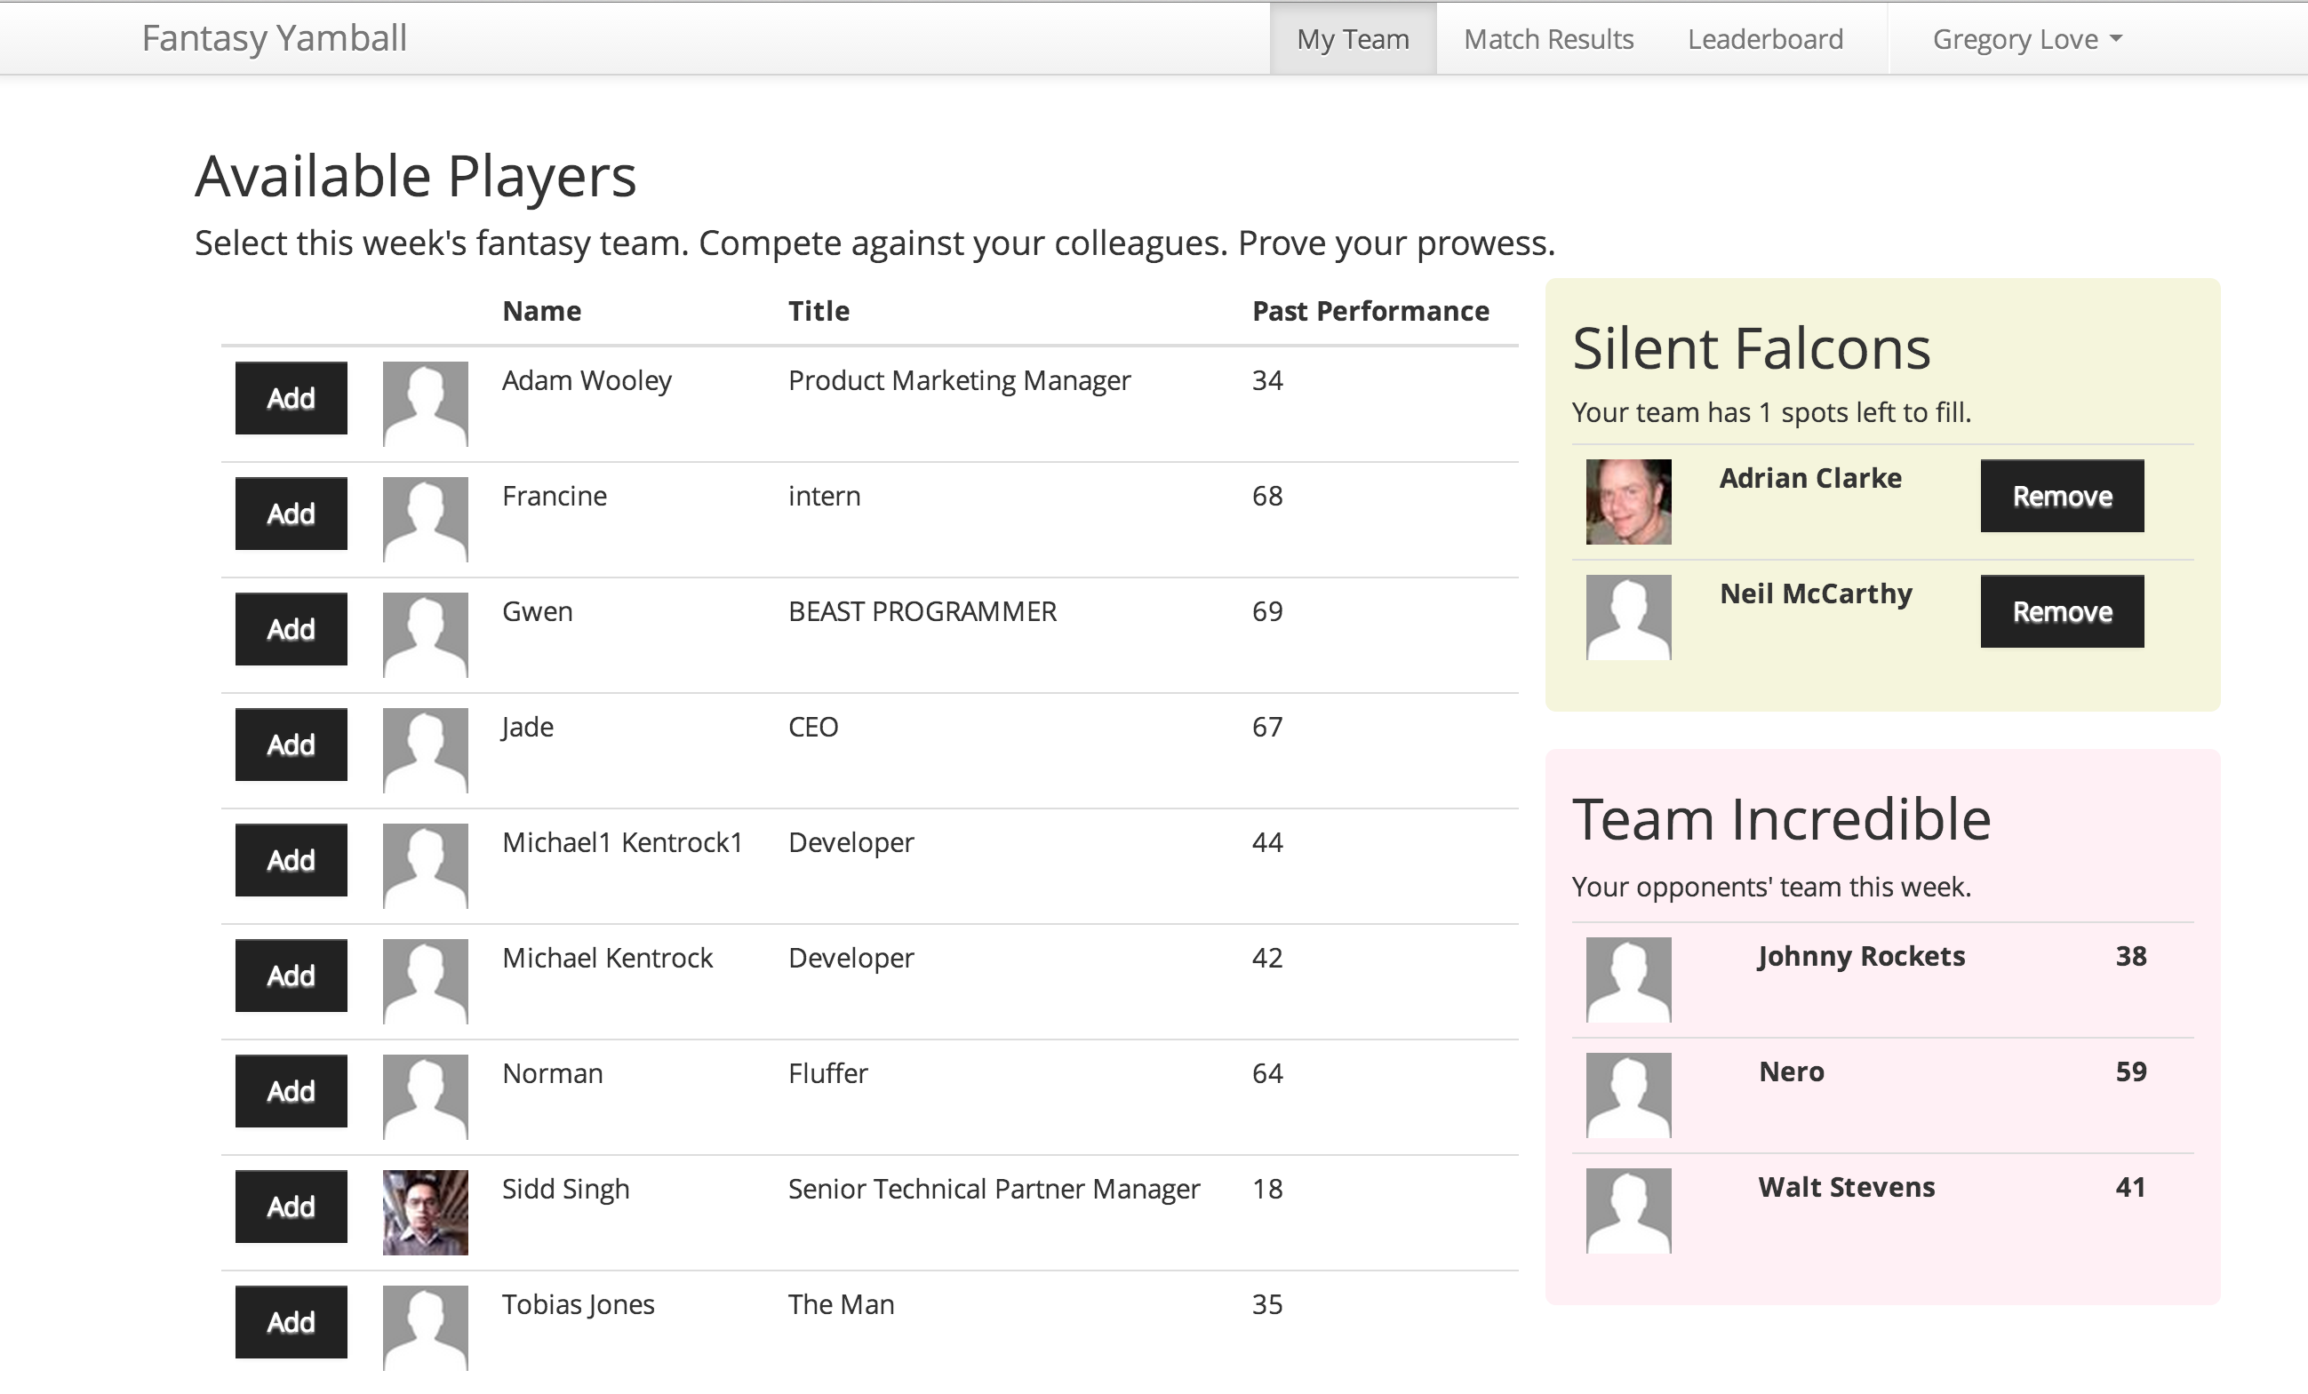The width and height of the screenshot is (2308, 1394).
Task: Open the Leaderboard tab
Action: click(1765, 39)
